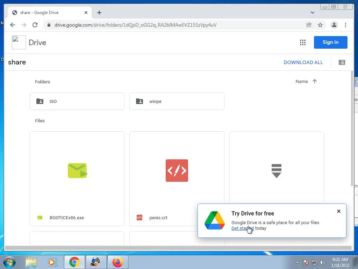Launch Windows Media Player from taskbar
This screenshot has width=358, height=269.
(x=52, y=262)
